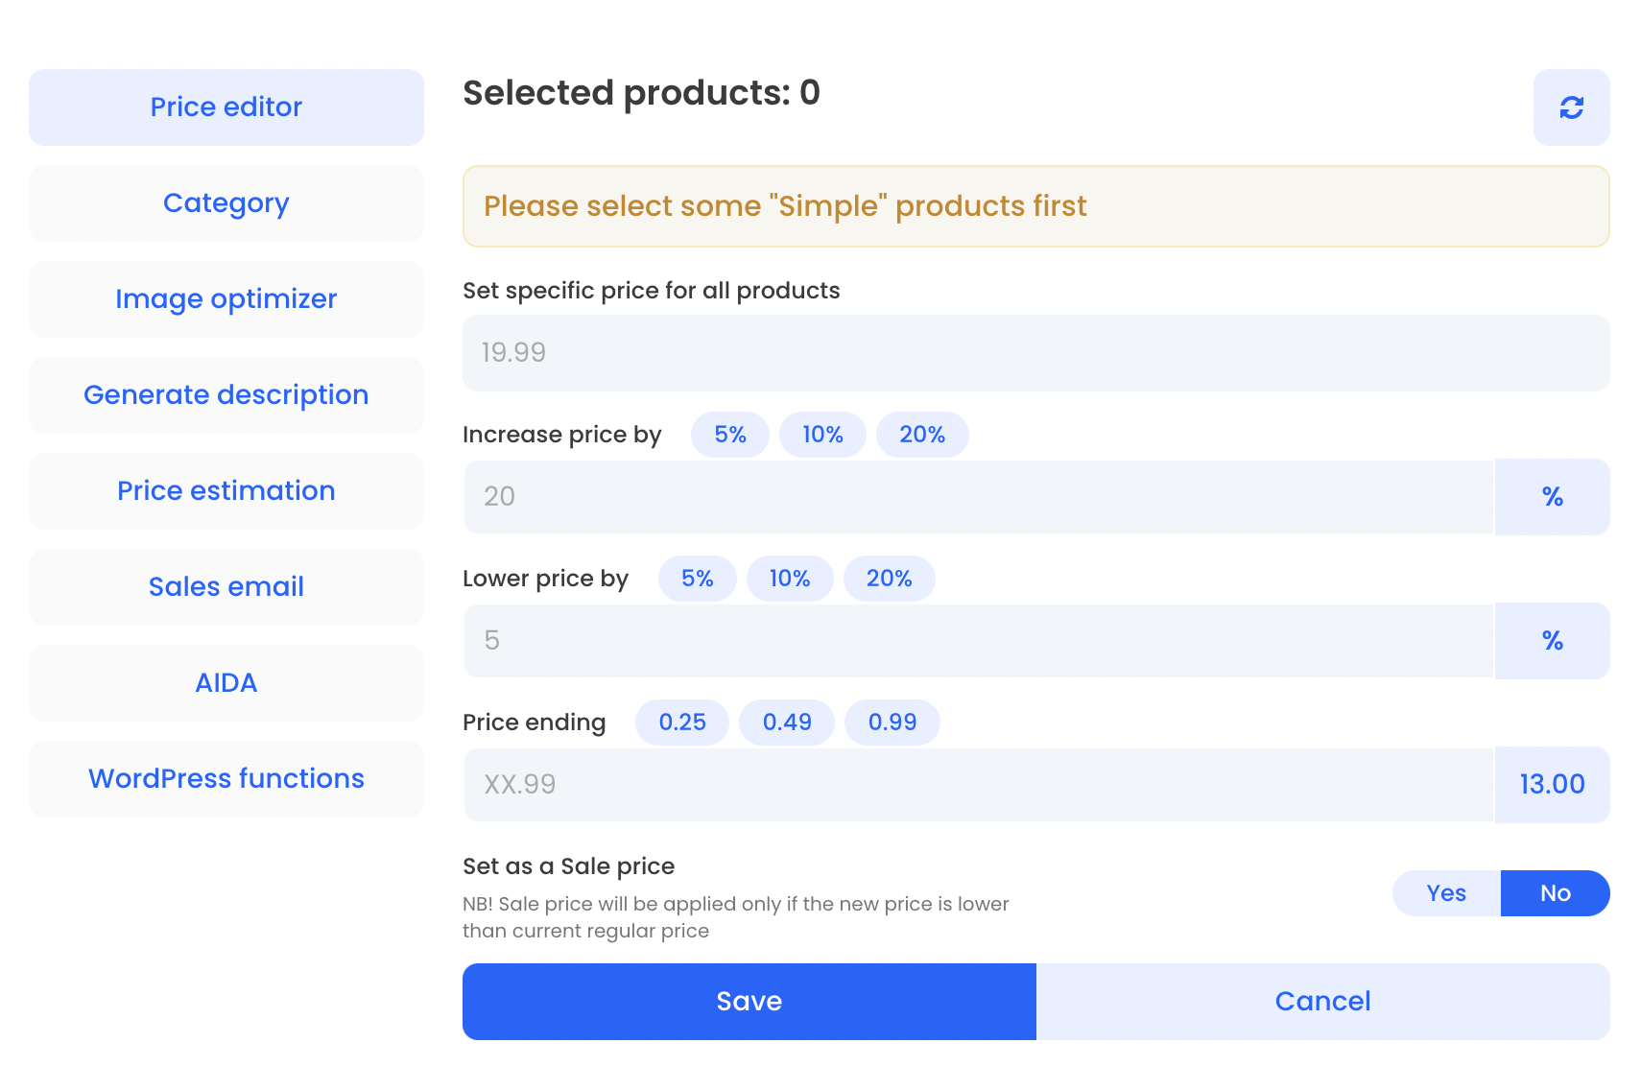Go to Price estimation
This screenshot has height=1090, width=1641.
click(x=226, y=491)
